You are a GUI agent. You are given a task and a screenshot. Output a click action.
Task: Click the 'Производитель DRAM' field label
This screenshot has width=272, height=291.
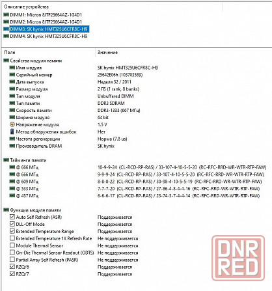click(39, 146)
